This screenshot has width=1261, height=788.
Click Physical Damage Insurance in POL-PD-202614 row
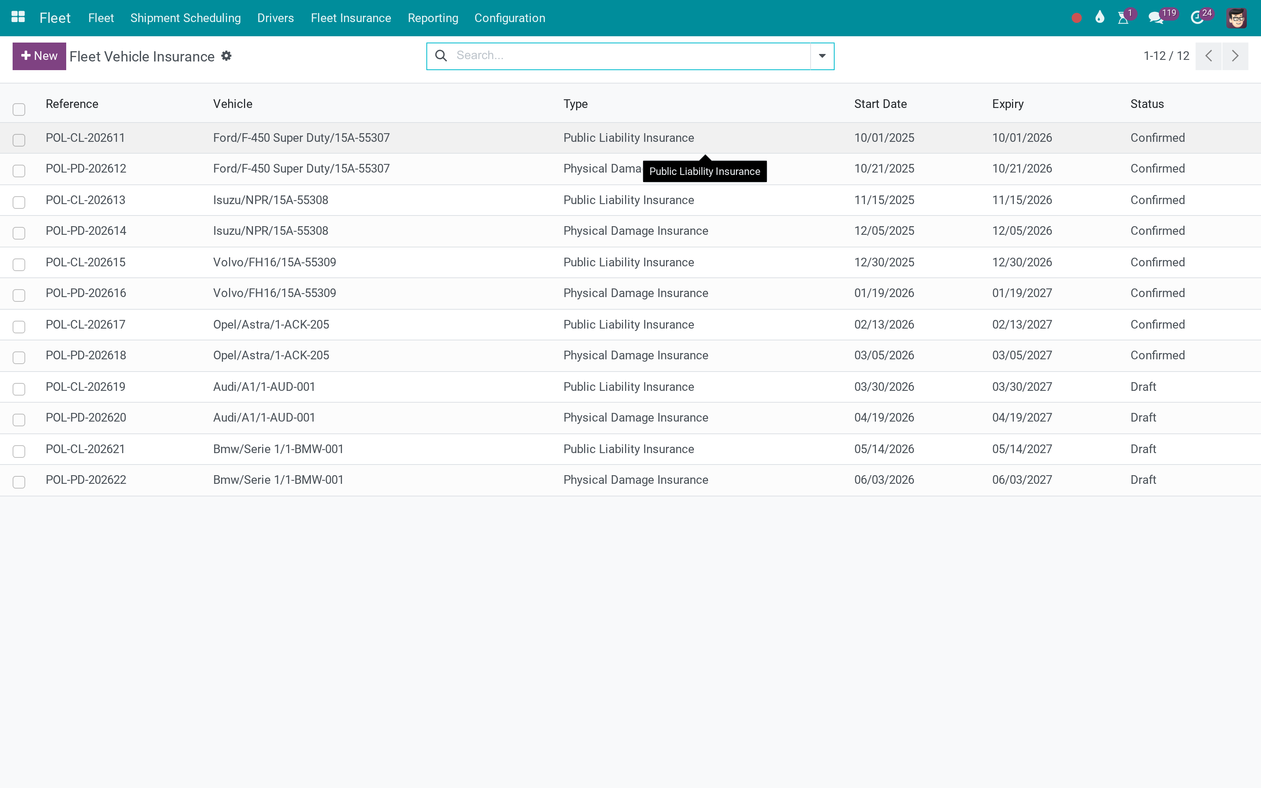(636, 231)
